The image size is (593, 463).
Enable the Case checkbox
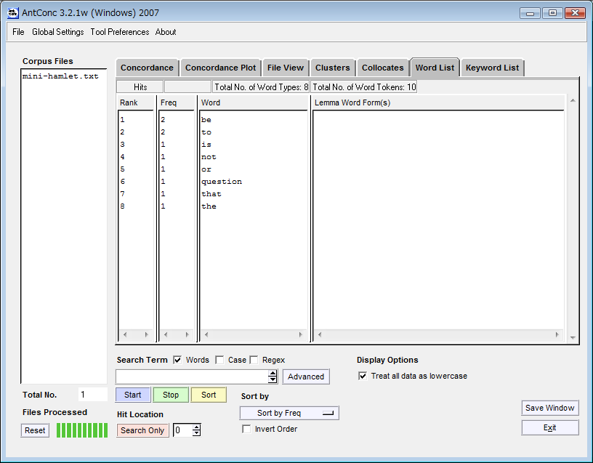click(x=221, y=360)
